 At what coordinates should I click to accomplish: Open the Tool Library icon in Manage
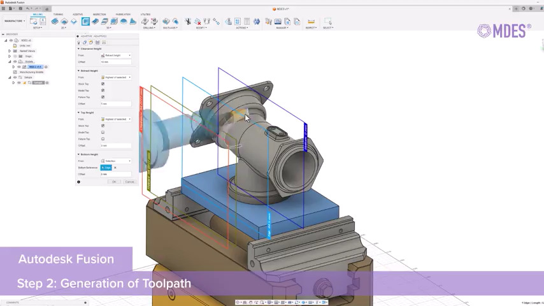(268, 22)
